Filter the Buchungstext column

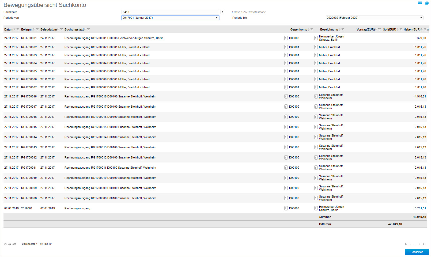tap(88, 29)
